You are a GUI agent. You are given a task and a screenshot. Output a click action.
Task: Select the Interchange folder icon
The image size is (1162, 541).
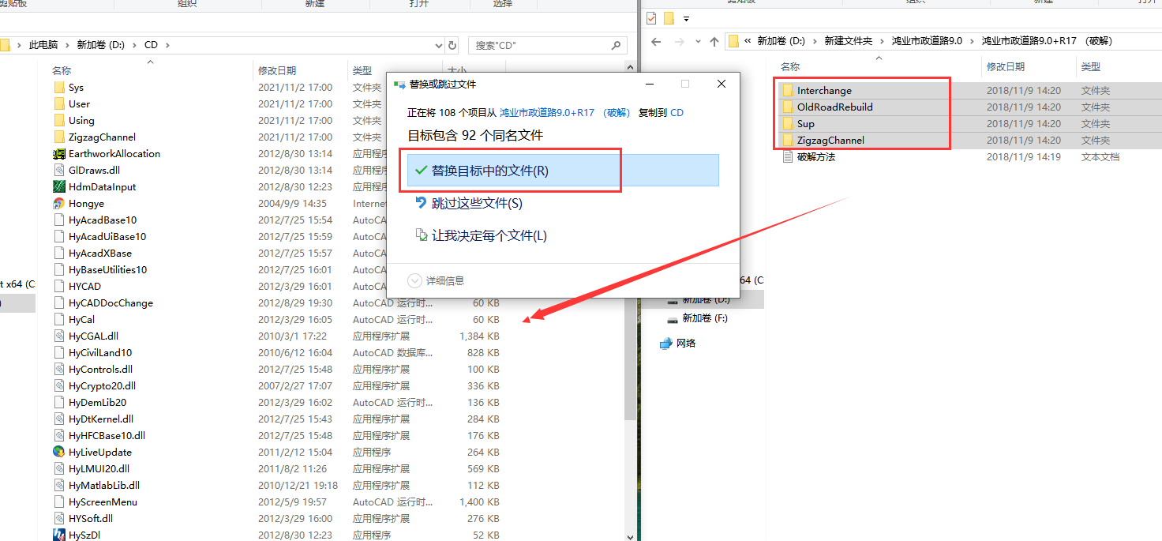coord(787,91)
